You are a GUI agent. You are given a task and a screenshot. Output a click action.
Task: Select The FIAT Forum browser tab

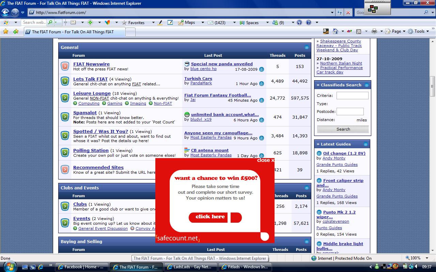point(74,32)
